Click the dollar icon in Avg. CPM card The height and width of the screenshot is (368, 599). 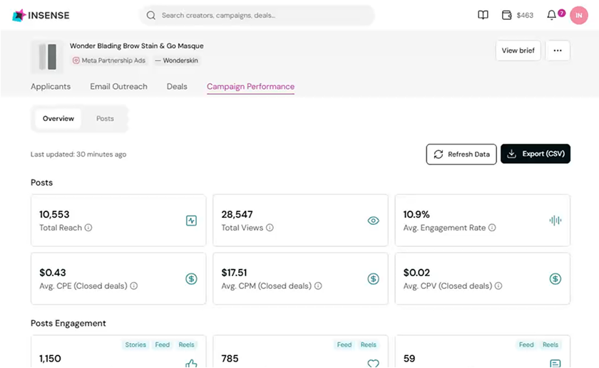coord(373,279)
